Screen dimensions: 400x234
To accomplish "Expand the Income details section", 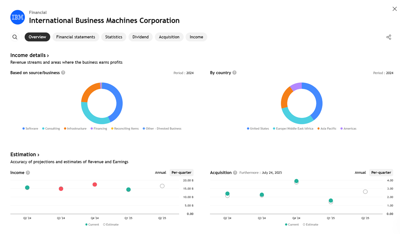I will tap(29, 55).
